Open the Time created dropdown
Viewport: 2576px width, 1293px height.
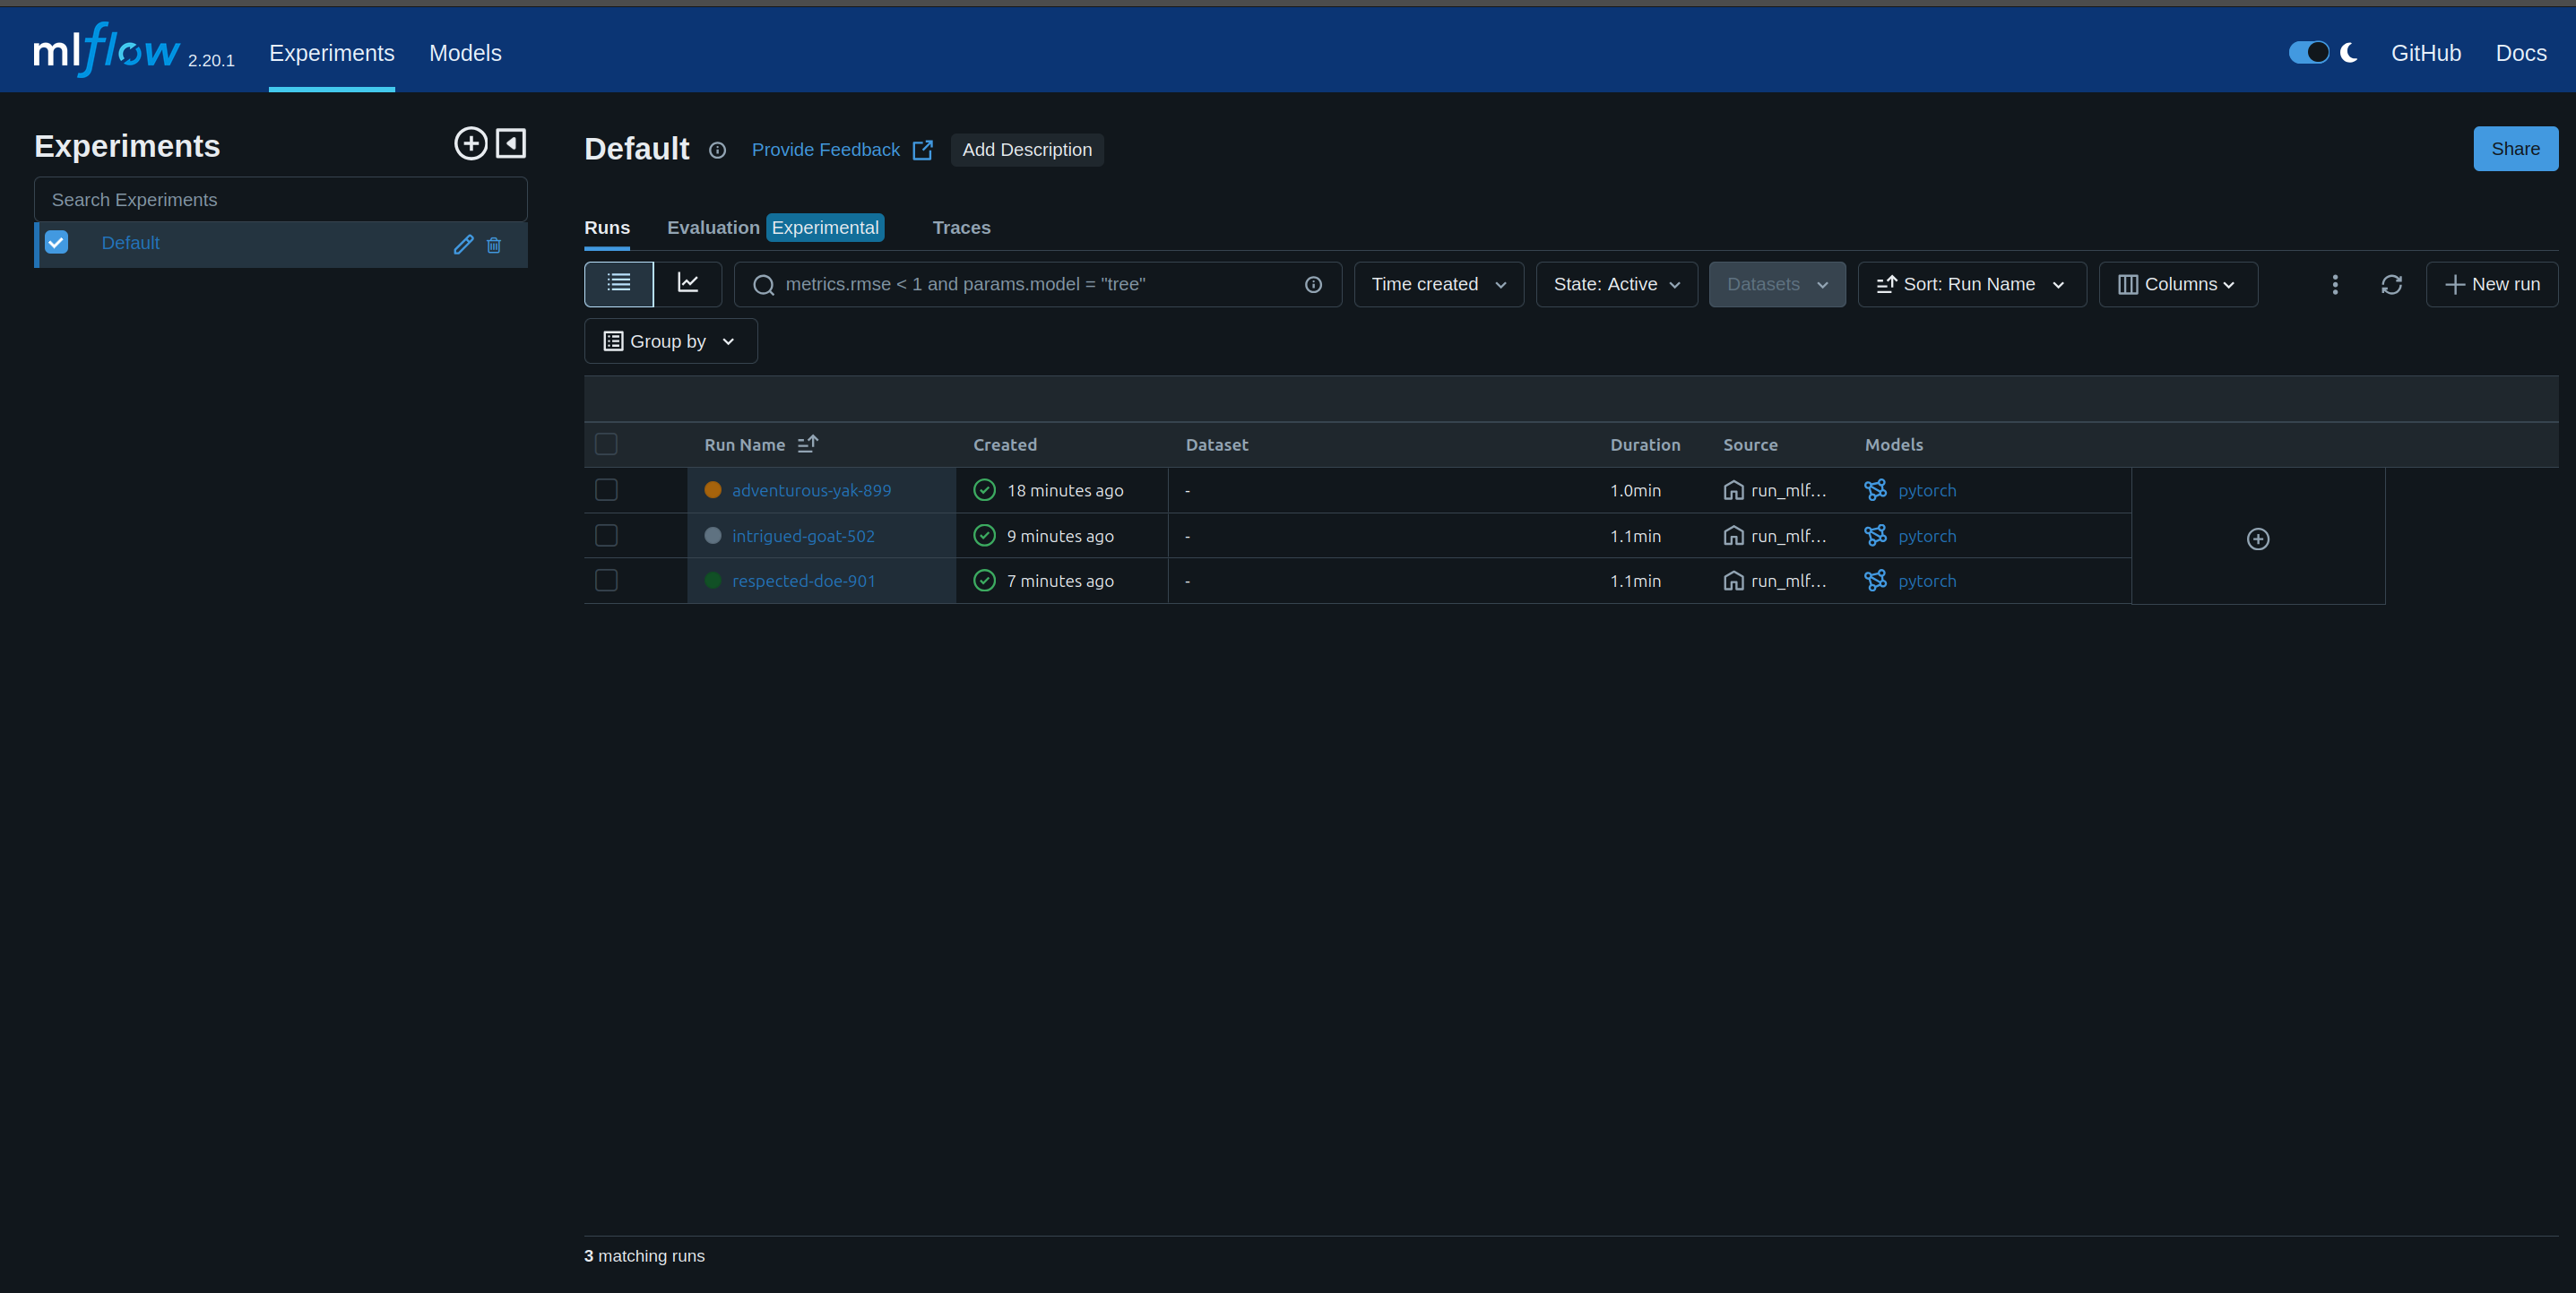point(1438,285)
